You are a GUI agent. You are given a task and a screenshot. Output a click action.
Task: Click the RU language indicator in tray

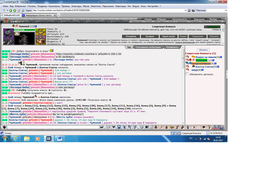[191, 138]
